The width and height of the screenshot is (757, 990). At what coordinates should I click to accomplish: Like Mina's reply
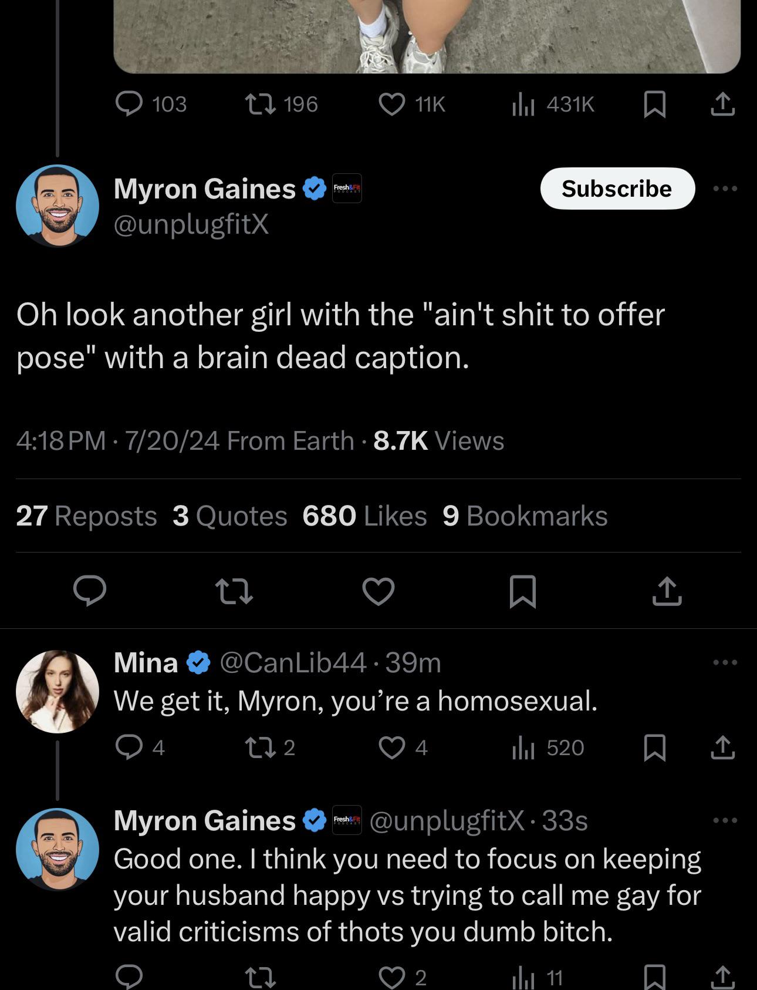click(392, 747)
